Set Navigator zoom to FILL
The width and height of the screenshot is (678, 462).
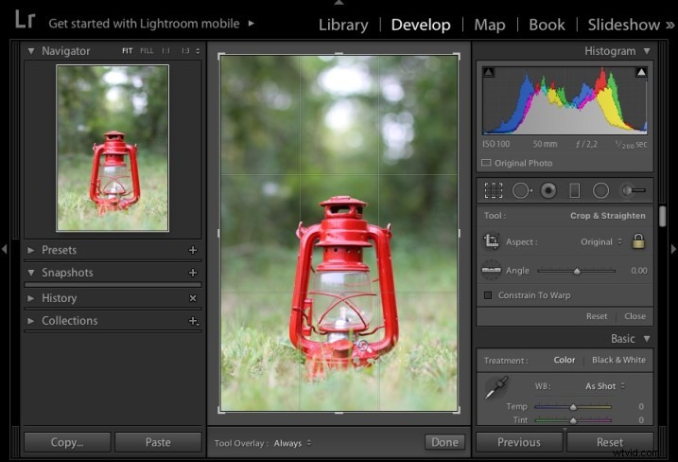coord(147,51)
